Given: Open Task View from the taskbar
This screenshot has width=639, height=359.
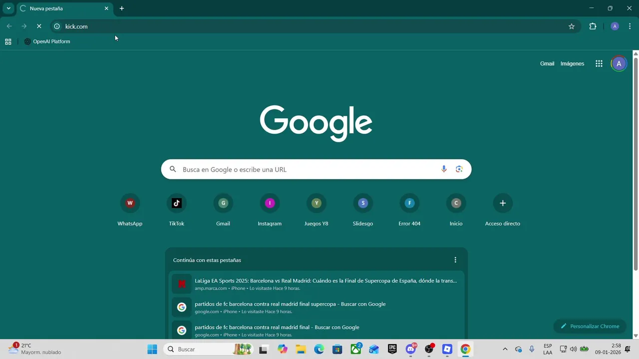Looking at the screenshot, I should [x=264, y=349].
